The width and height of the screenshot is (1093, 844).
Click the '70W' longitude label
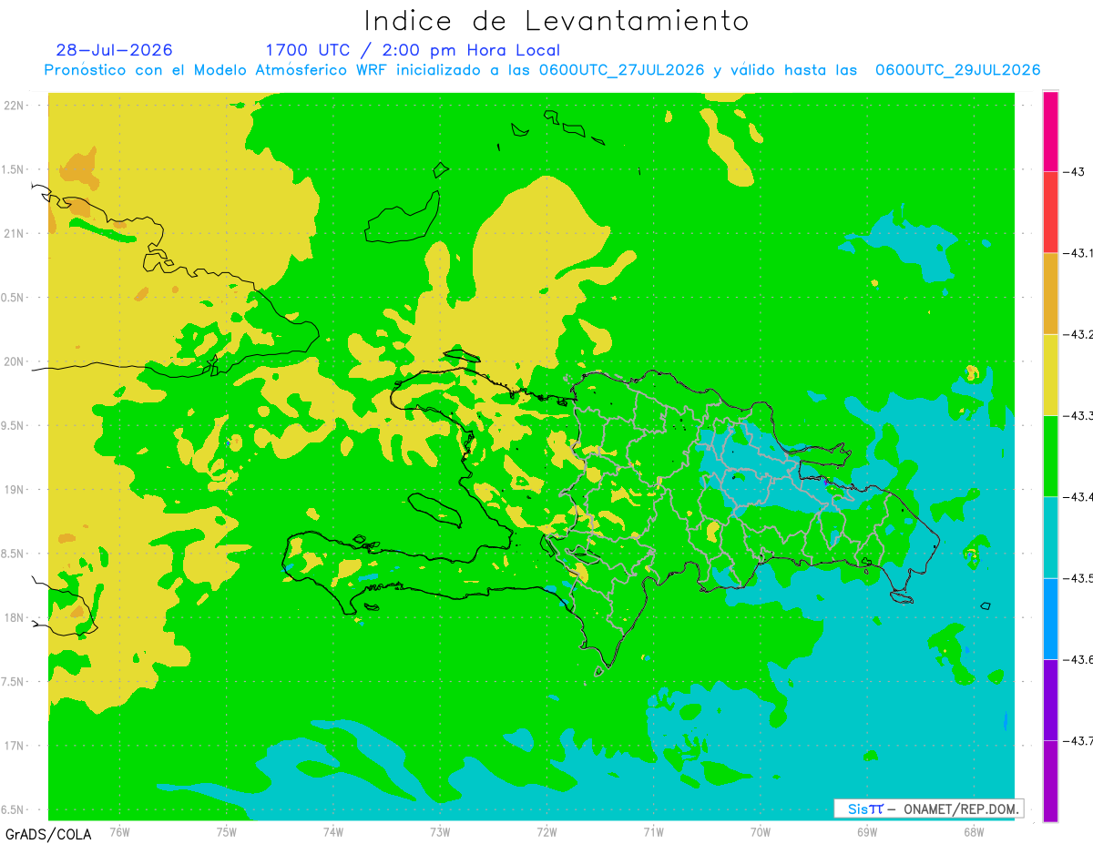(x=761, y=831)
